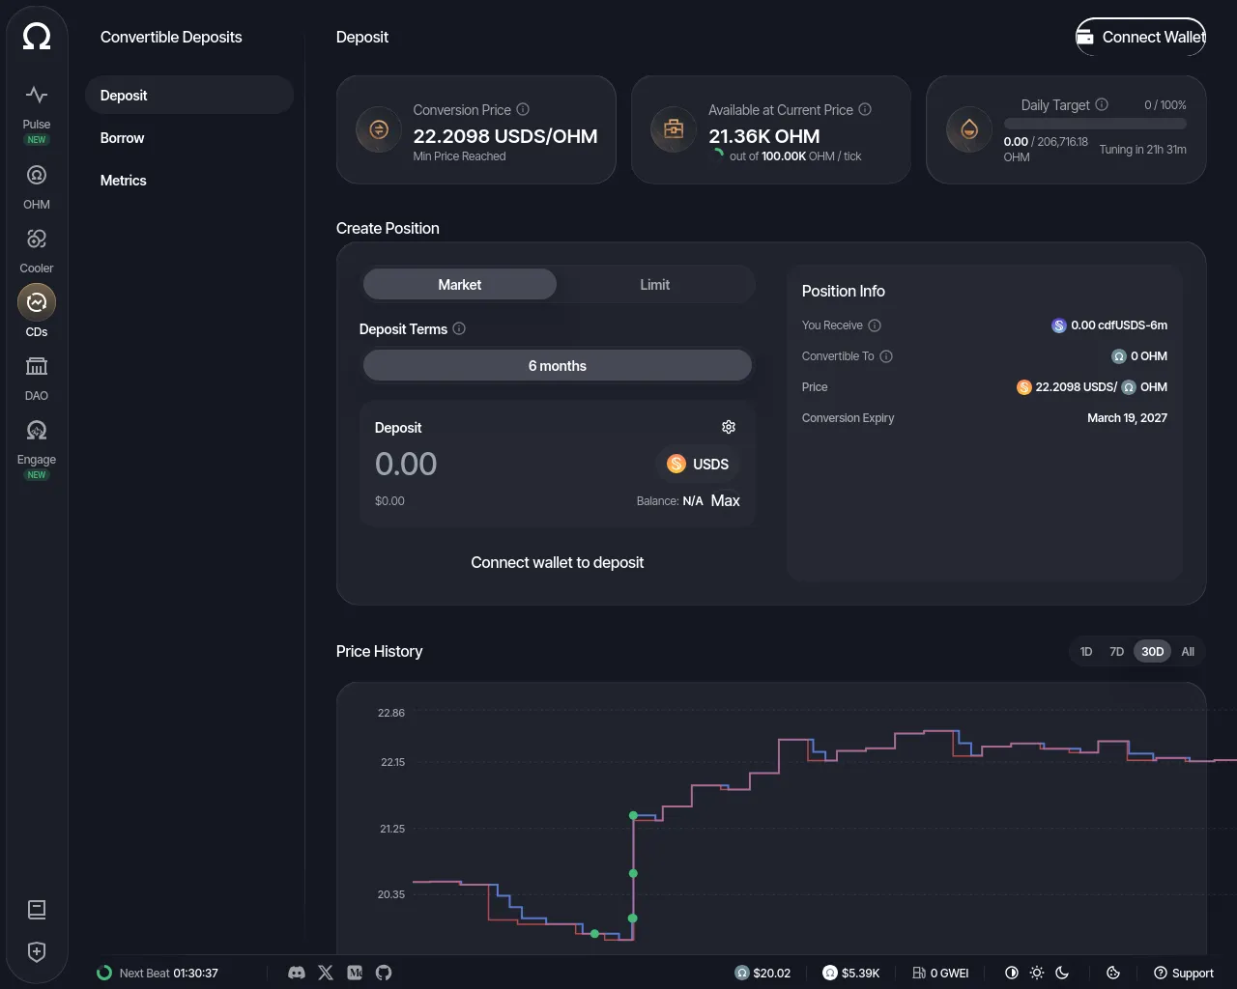Switch to light theme sun icon
Image resolution: width=1237 pixels, height=989 pixels.
[1037, 973]
